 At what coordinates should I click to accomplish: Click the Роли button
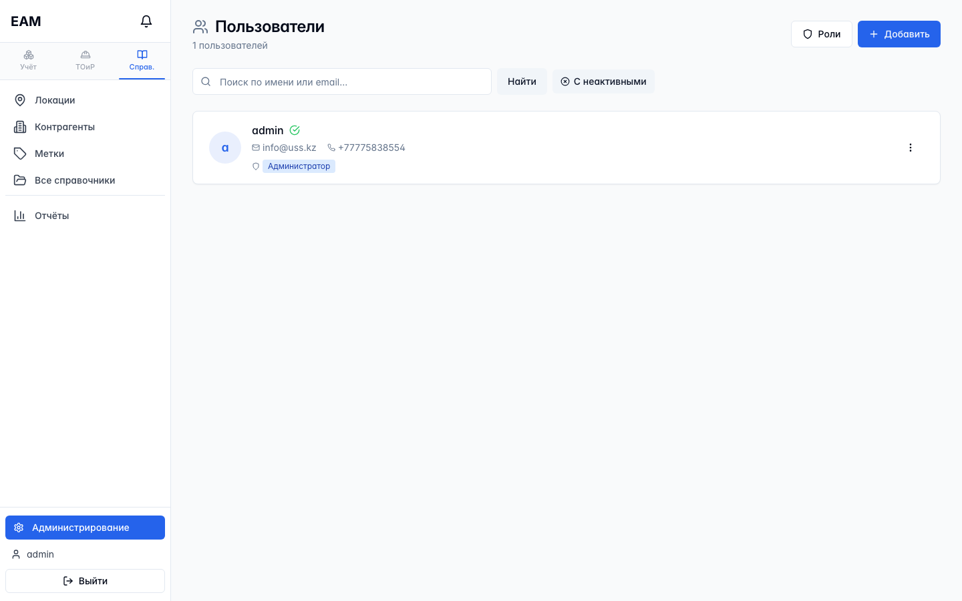pos(821,34)
